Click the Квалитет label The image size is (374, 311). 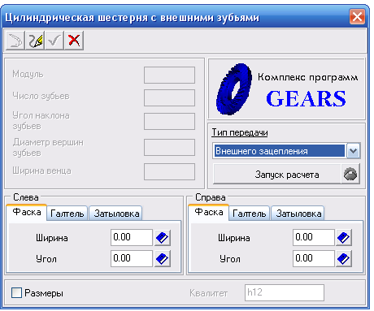tap(208, 293)
